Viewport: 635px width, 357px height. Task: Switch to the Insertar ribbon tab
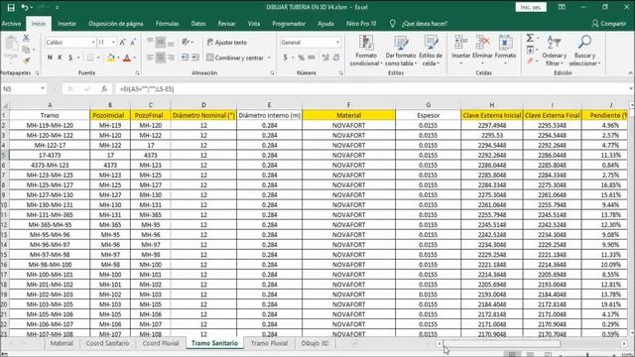tap(66, 24)
